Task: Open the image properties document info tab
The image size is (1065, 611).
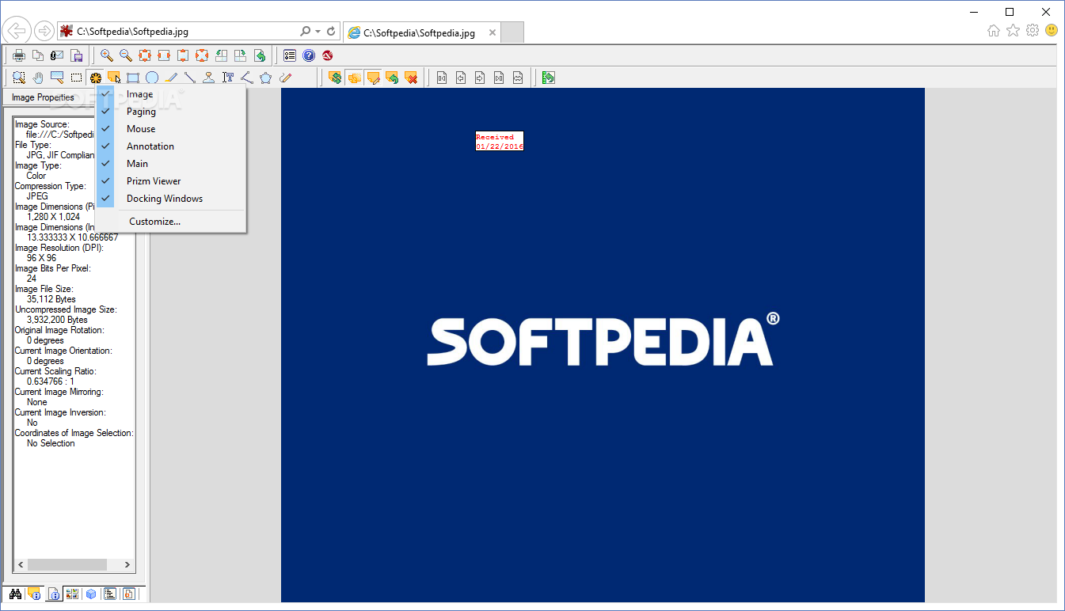Action: pos(54,594)
